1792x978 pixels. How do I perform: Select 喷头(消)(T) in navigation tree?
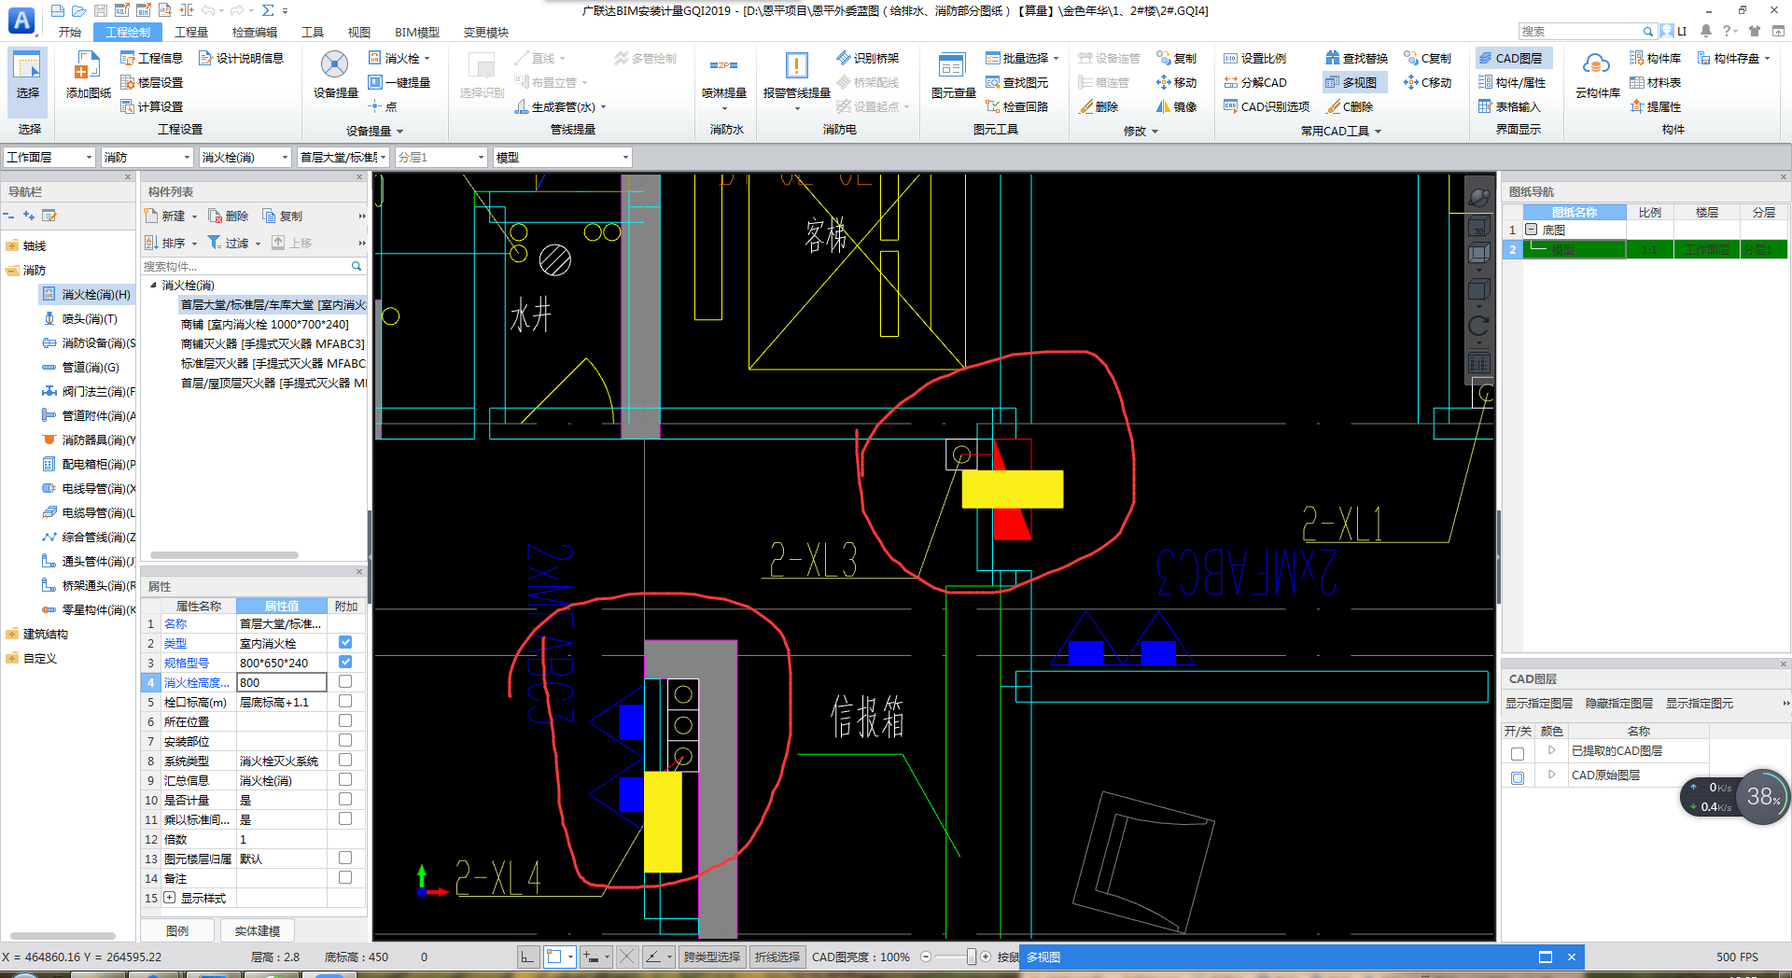click(89, 318)
